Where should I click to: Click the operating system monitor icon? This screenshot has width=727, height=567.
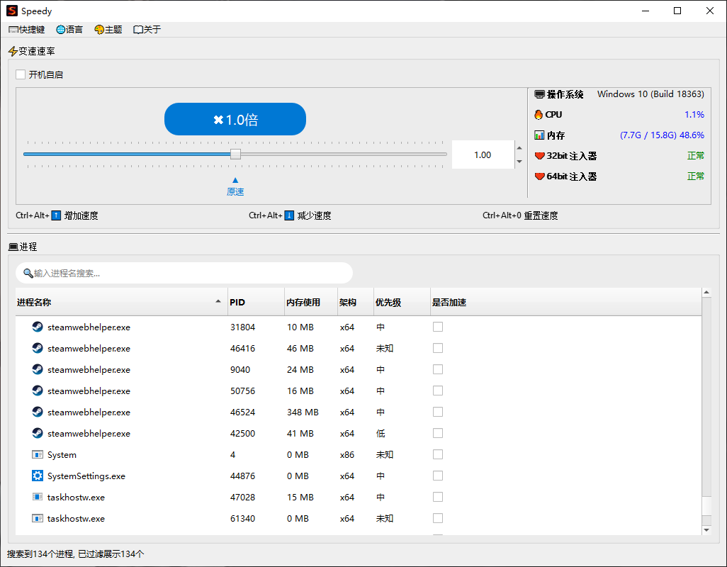point(539,94)
